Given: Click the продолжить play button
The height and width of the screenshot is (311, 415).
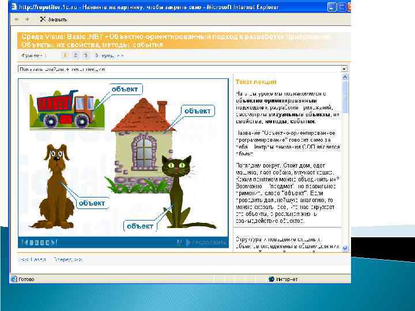Looking at the screenshot, I should tap(206, 242).
